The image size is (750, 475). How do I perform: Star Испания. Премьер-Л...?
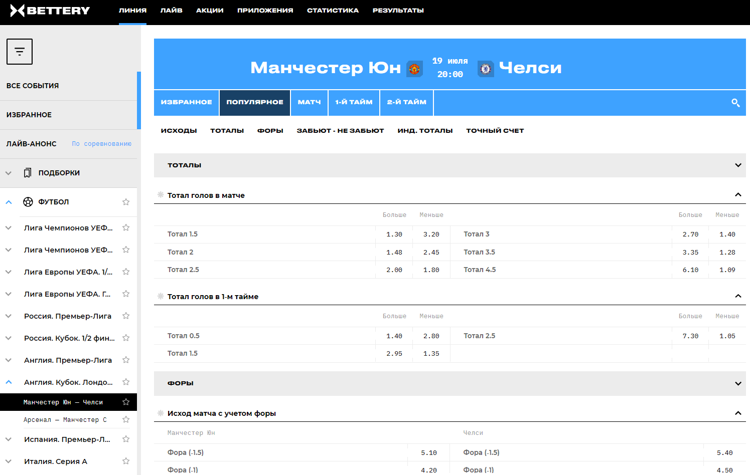(126, 439)
